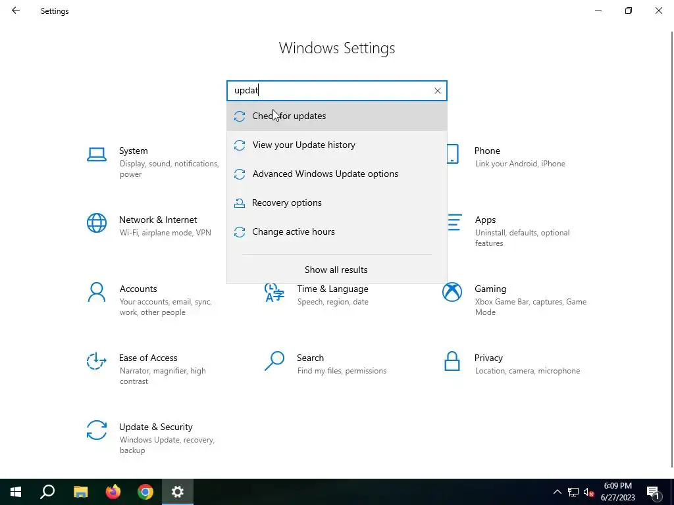
Task: Click the Ease of Access icon
Action: coord(97,361)
